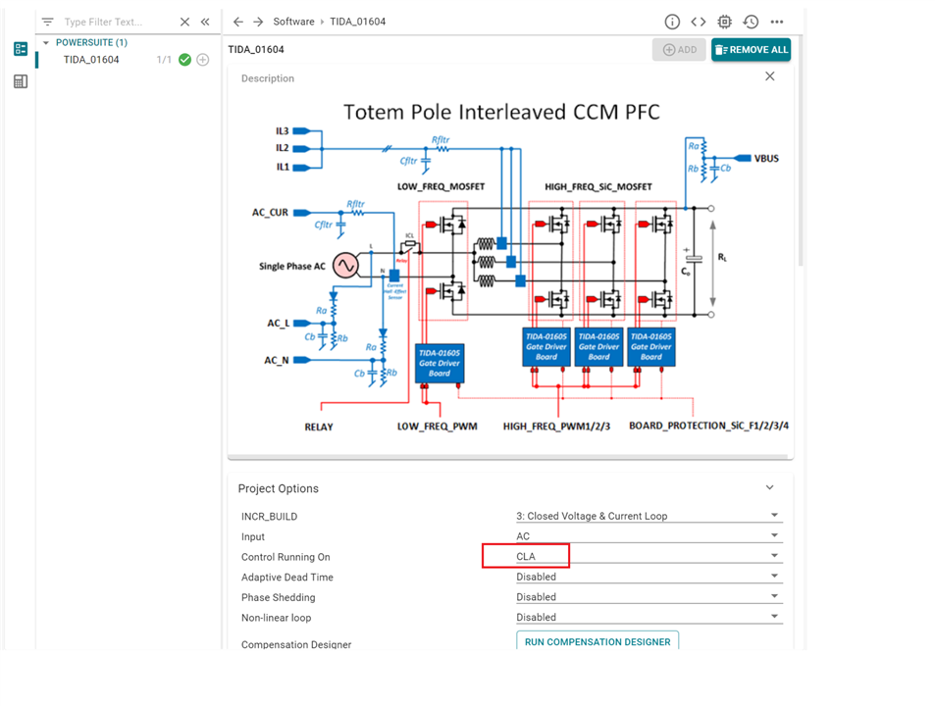Open the ellipsis overflow menu icon
Image resolution: width=935 pixels, height=706 pixels.
coord(778,22)
